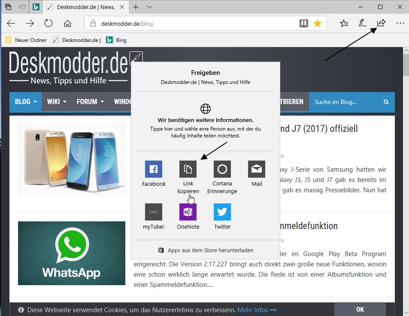
Task: Share to the myTube! app
Action: (154, 217)
